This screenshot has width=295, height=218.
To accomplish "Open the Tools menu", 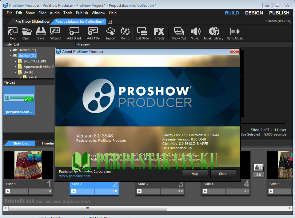I will pyautogui.click(x=68, y=13).
